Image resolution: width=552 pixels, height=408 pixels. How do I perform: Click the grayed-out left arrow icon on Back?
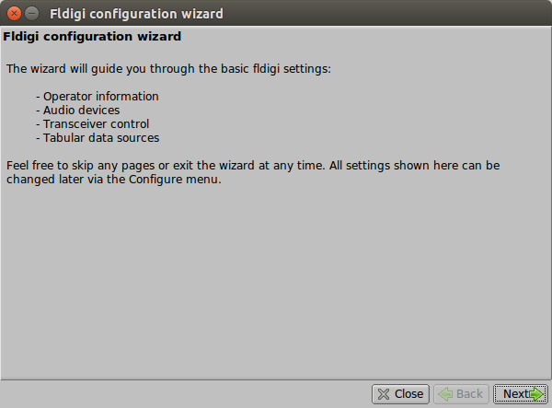pos(445,394)
